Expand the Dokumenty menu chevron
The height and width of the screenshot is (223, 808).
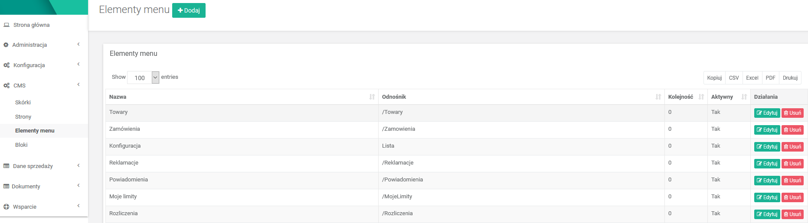click(x=79, y=186)
